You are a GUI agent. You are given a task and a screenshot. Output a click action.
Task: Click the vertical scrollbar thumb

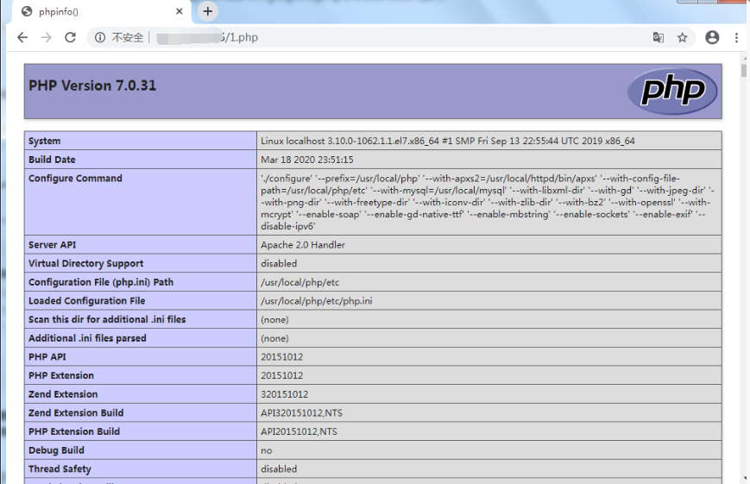click(744, 71)
